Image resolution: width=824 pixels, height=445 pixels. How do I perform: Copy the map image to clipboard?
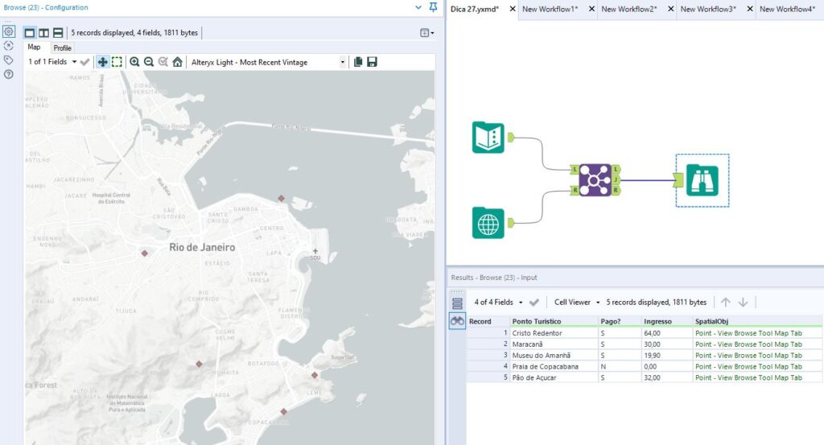coord(358,62)
